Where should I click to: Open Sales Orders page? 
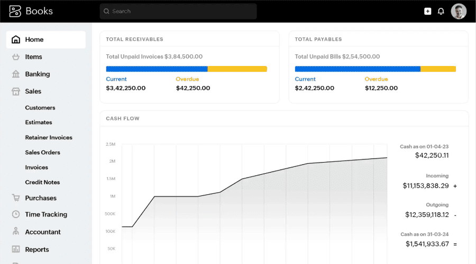[x=43, y=153]
